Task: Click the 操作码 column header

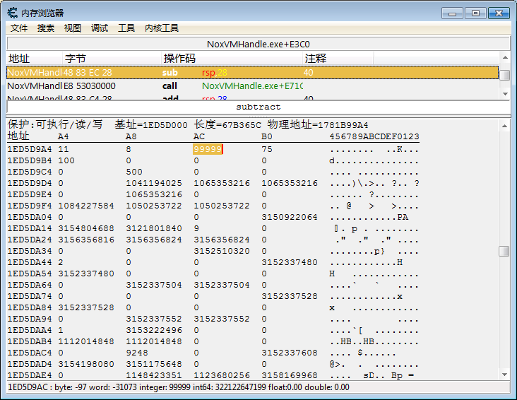Action: point(232,59)
